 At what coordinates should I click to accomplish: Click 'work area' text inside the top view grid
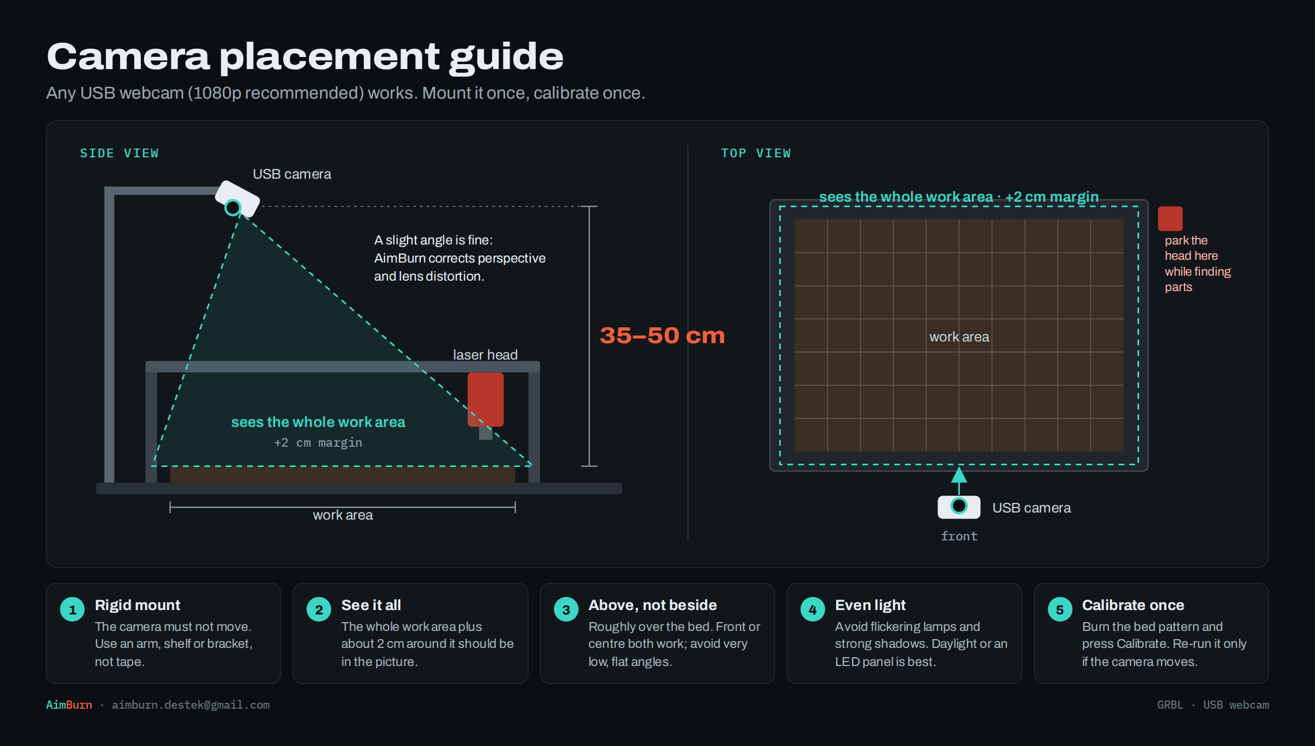[x=959, y=337]
